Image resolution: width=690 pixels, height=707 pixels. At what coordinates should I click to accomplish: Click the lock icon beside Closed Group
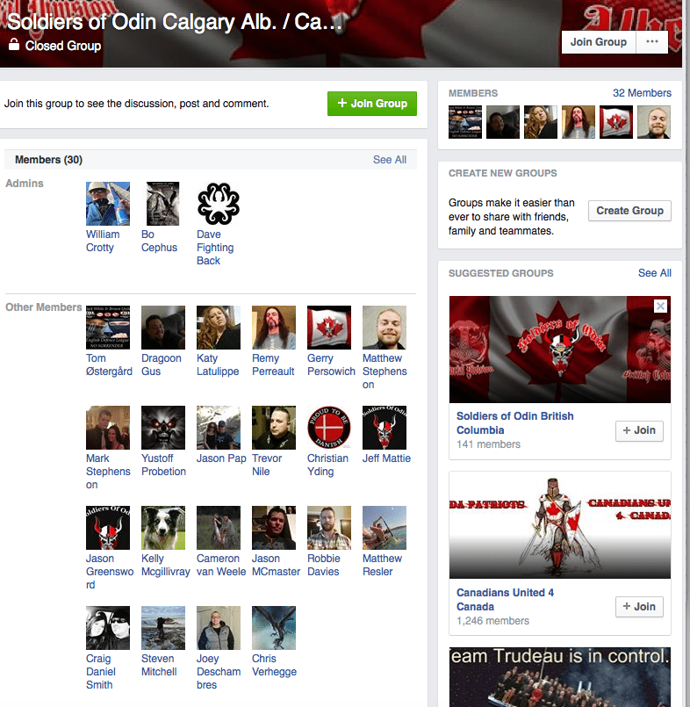point(14,45)
